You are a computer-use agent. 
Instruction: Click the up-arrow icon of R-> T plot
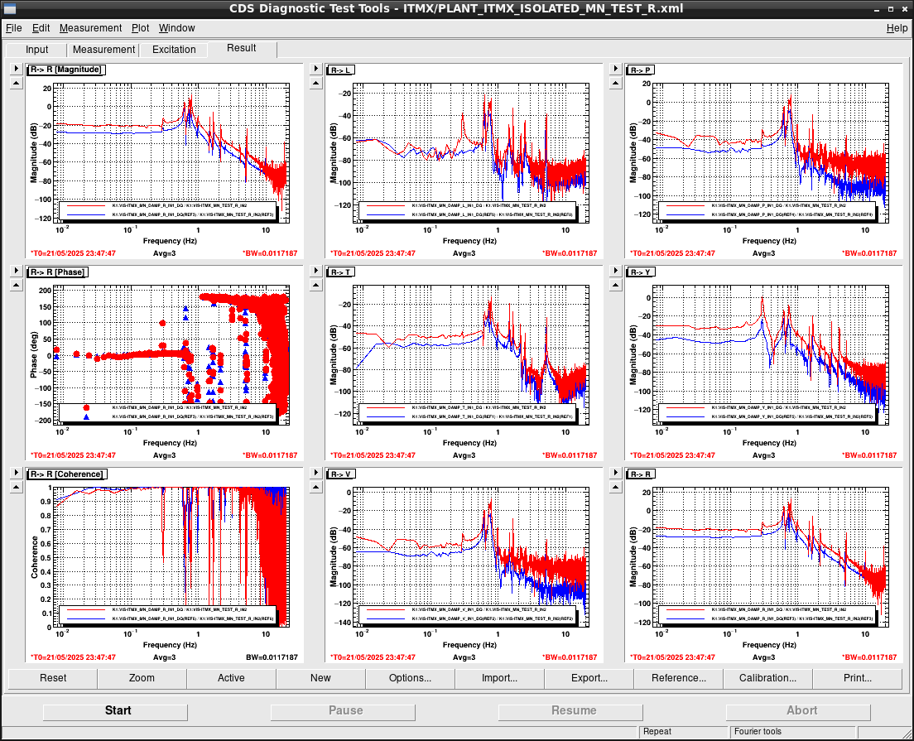tap(316, 285)
